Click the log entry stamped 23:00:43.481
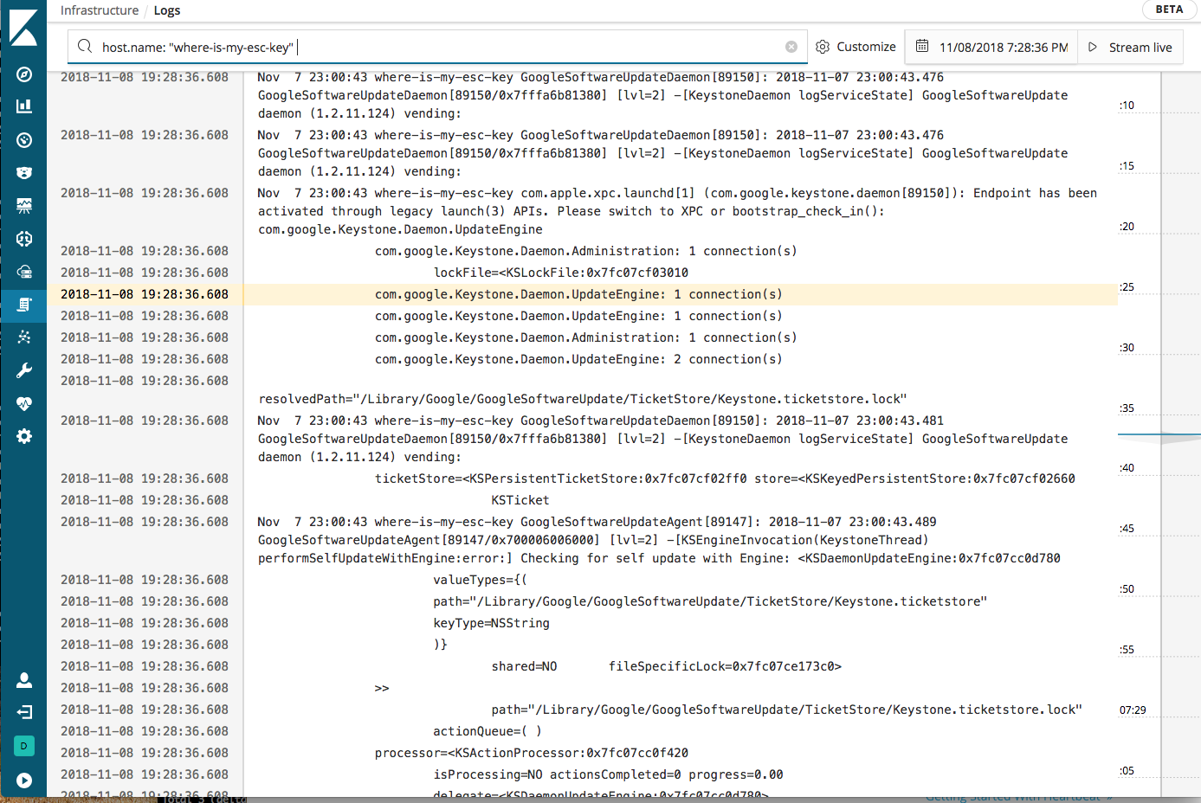The height and width of the screenshot is (803, 1201). (662, 439)
